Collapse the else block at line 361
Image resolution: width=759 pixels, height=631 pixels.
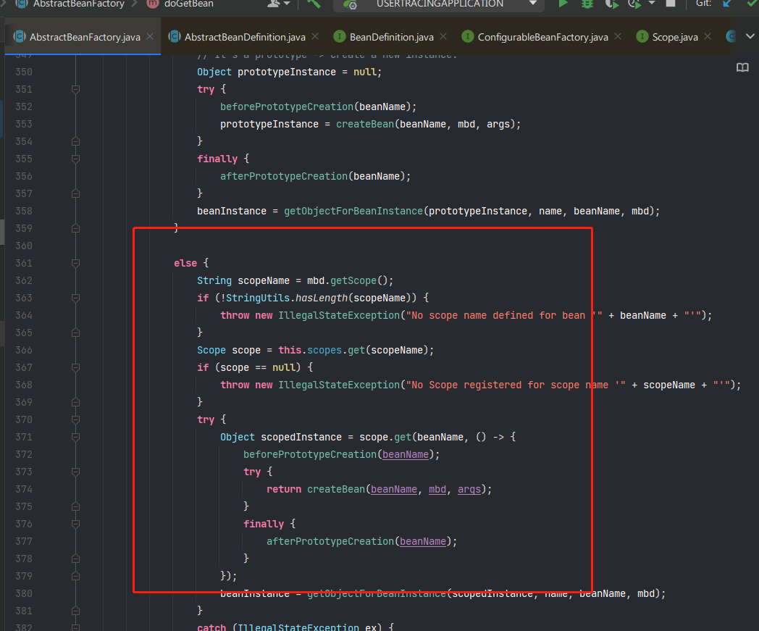[x=75, y=264]
